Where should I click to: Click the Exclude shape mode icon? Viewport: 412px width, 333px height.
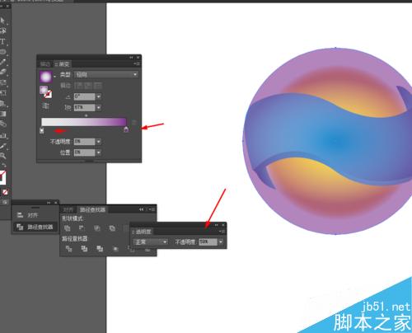[x=112, y=228]
